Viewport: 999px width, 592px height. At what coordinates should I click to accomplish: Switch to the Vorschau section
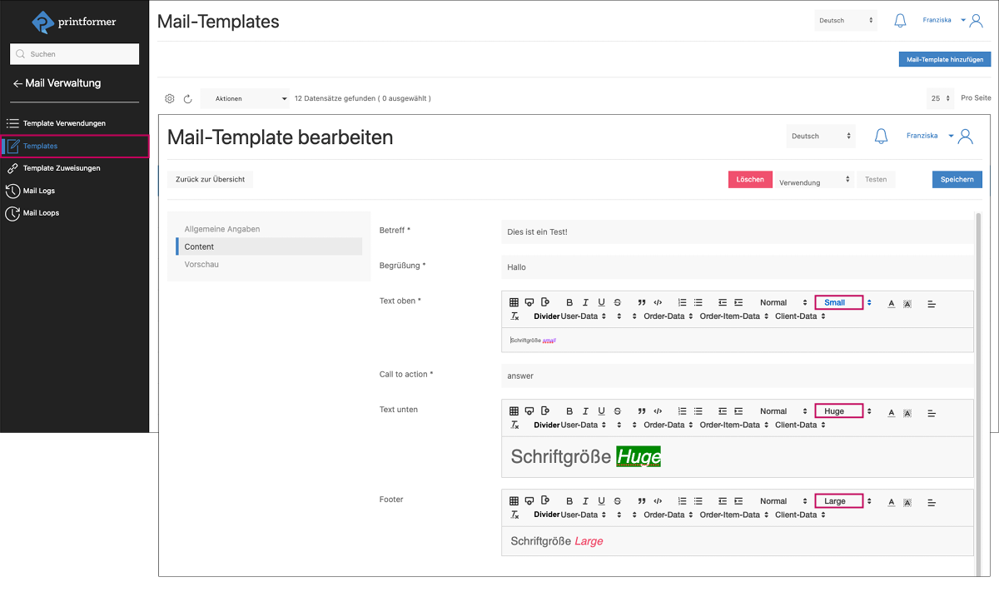(x=201, y=264)
